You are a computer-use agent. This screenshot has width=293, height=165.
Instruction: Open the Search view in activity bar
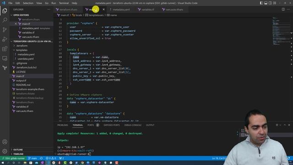point(5,20)
